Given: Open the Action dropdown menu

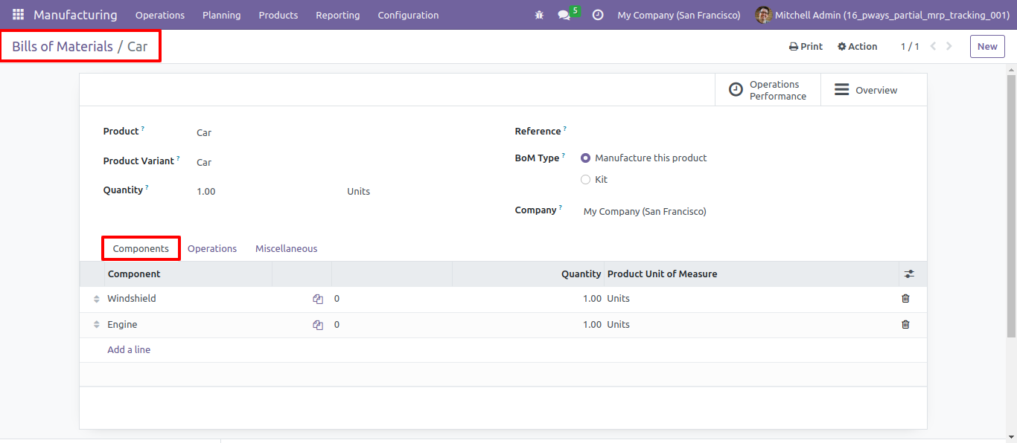Looking at the screenshot, I should (x=858, y=46).
